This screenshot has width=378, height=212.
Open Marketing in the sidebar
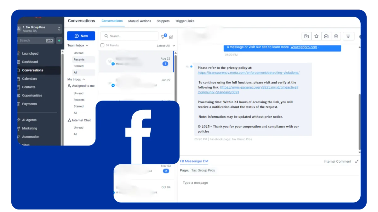point(30,128)
